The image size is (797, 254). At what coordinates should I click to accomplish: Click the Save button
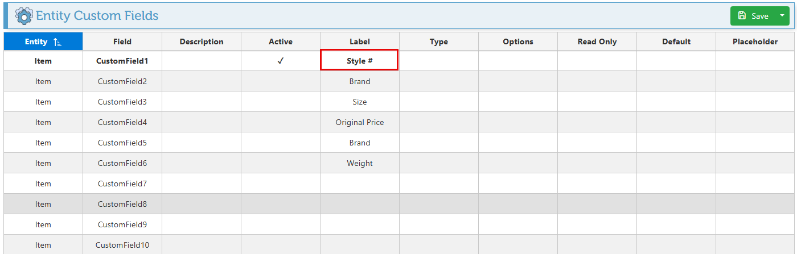pos(753,16)
